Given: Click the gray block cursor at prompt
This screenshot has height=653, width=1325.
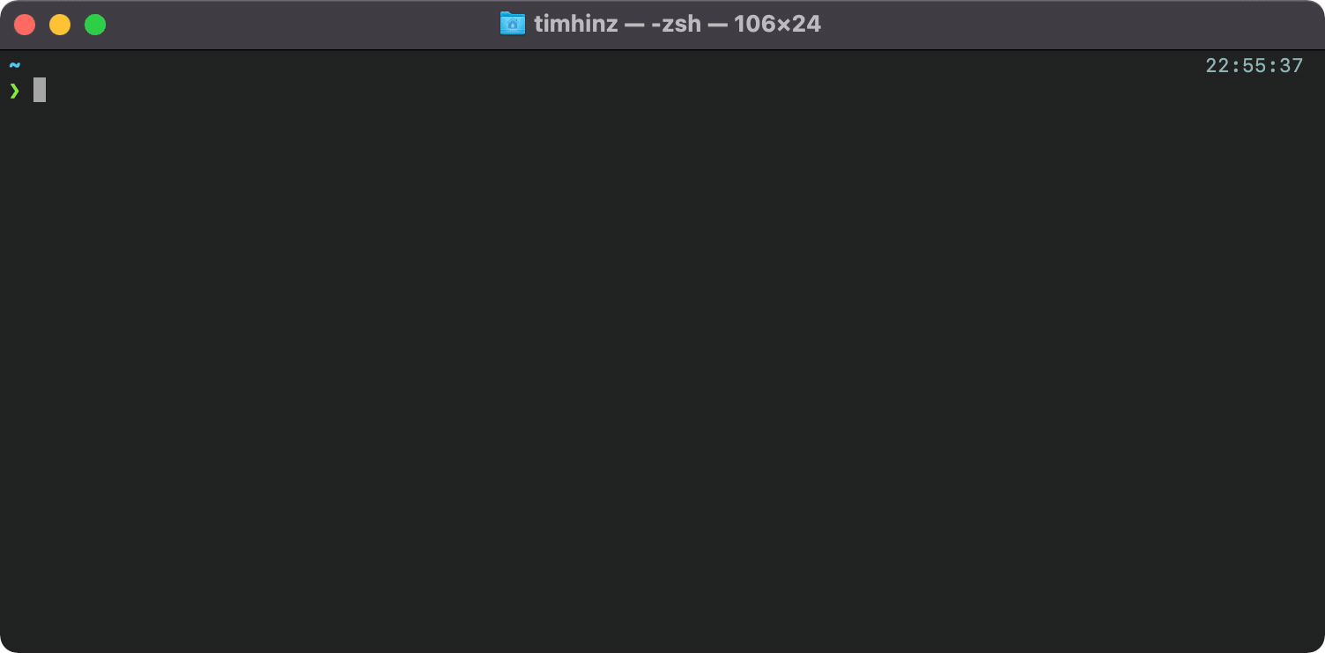Looking at the screenshot, I should 40,90.
